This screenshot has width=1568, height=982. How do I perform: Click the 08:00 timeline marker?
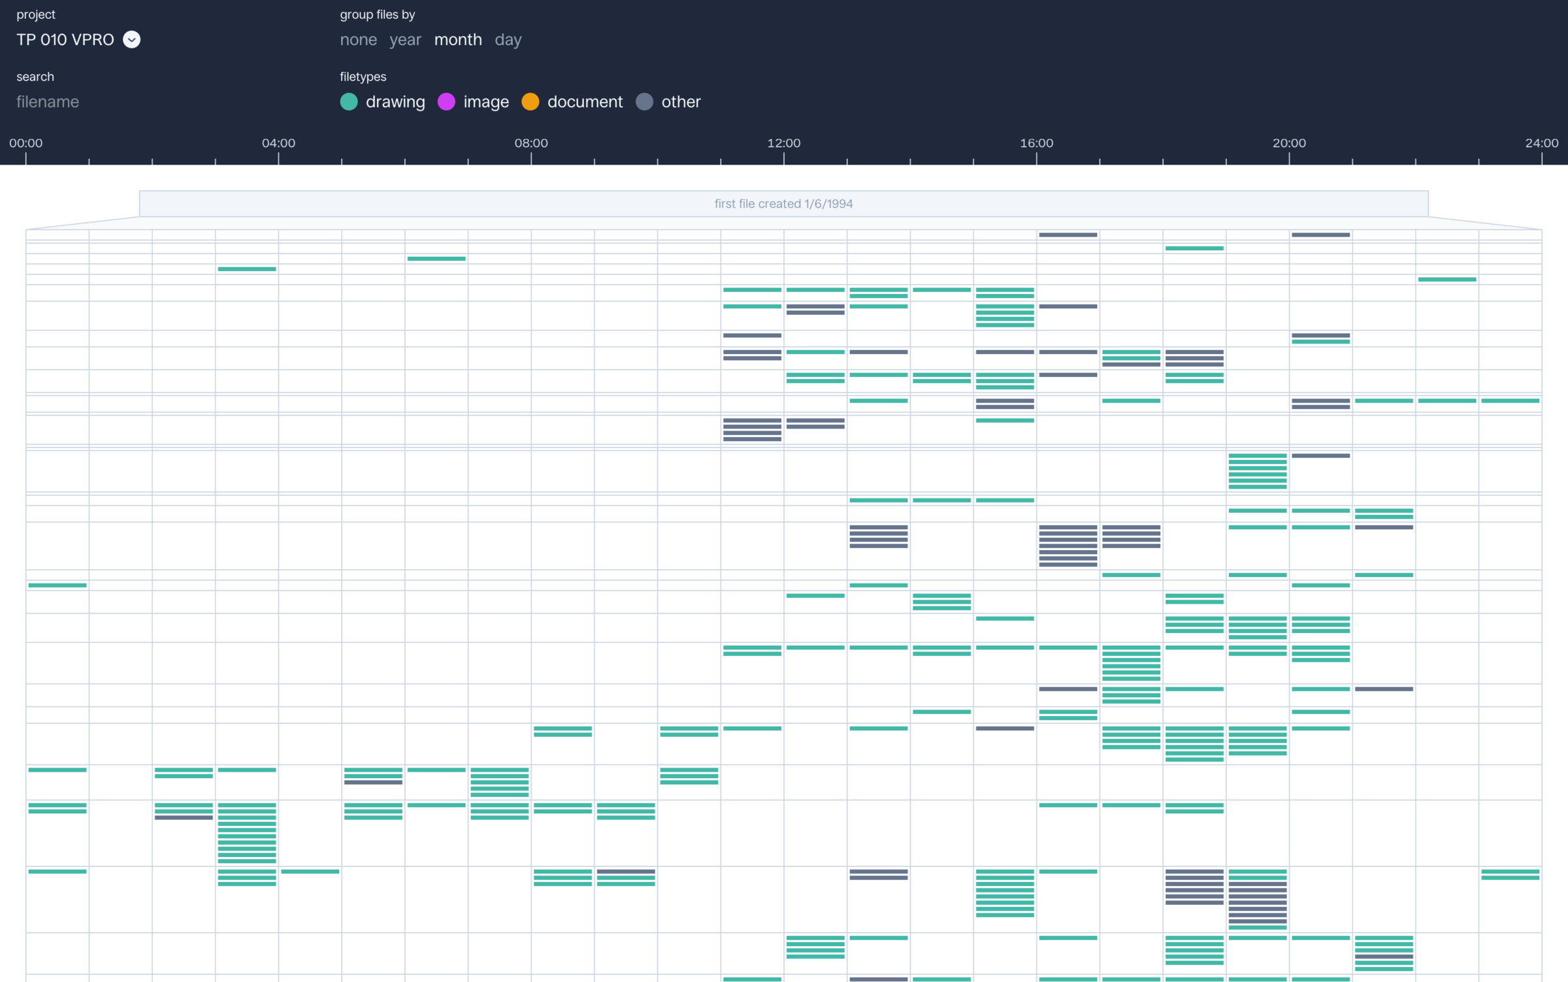531,143
